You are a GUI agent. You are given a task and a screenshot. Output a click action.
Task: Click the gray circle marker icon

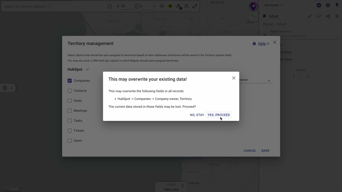click(x=162, y=6)
